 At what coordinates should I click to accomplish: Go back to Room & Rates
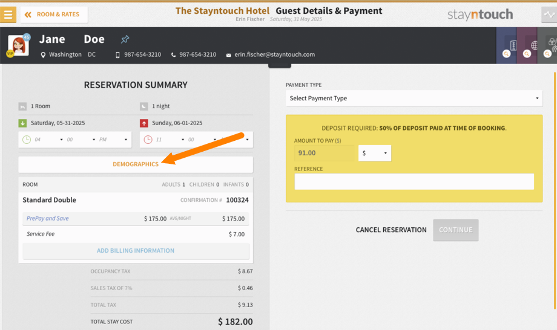pyautogui.click(x=54, y=15)
